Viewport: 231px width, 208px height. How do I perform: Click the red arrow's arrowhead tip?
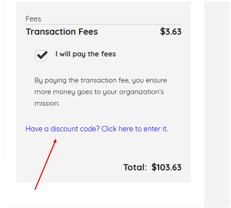tap(56, 139)
